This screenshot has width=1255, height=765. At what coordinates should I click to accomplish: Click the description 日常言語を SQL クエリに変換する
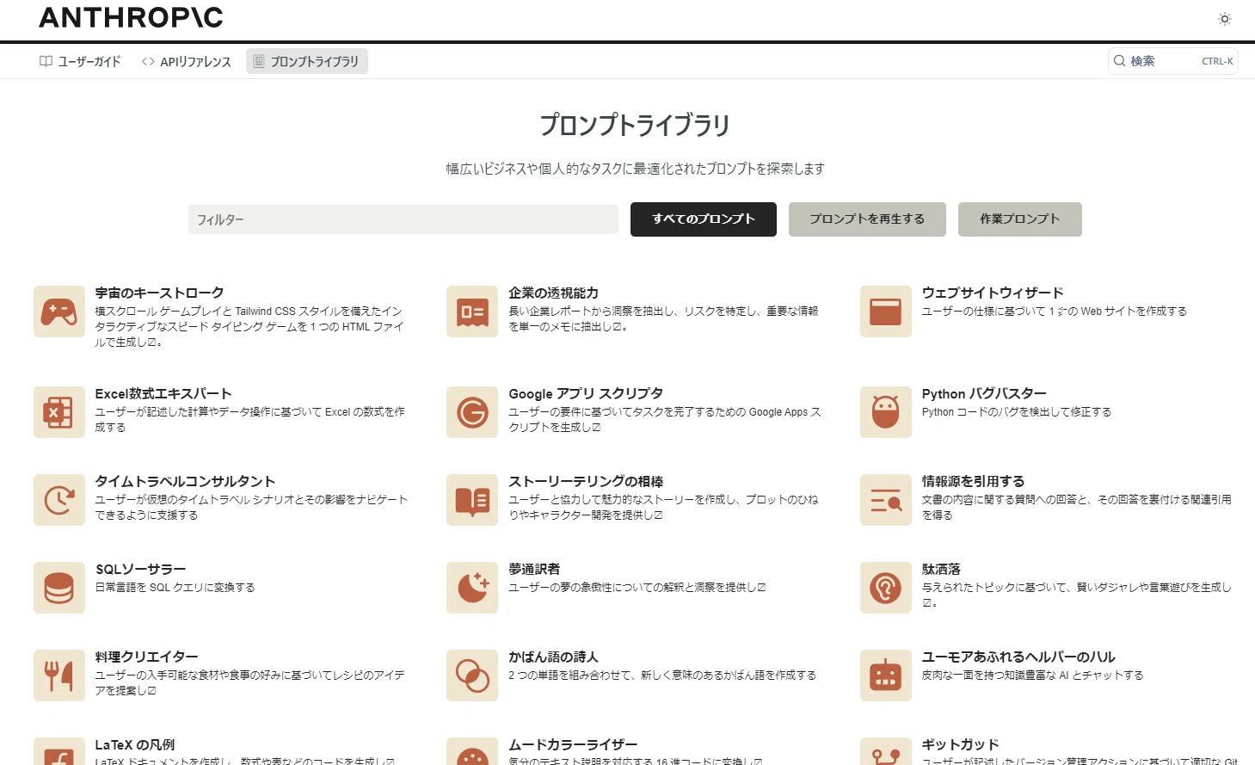[175, 588]
